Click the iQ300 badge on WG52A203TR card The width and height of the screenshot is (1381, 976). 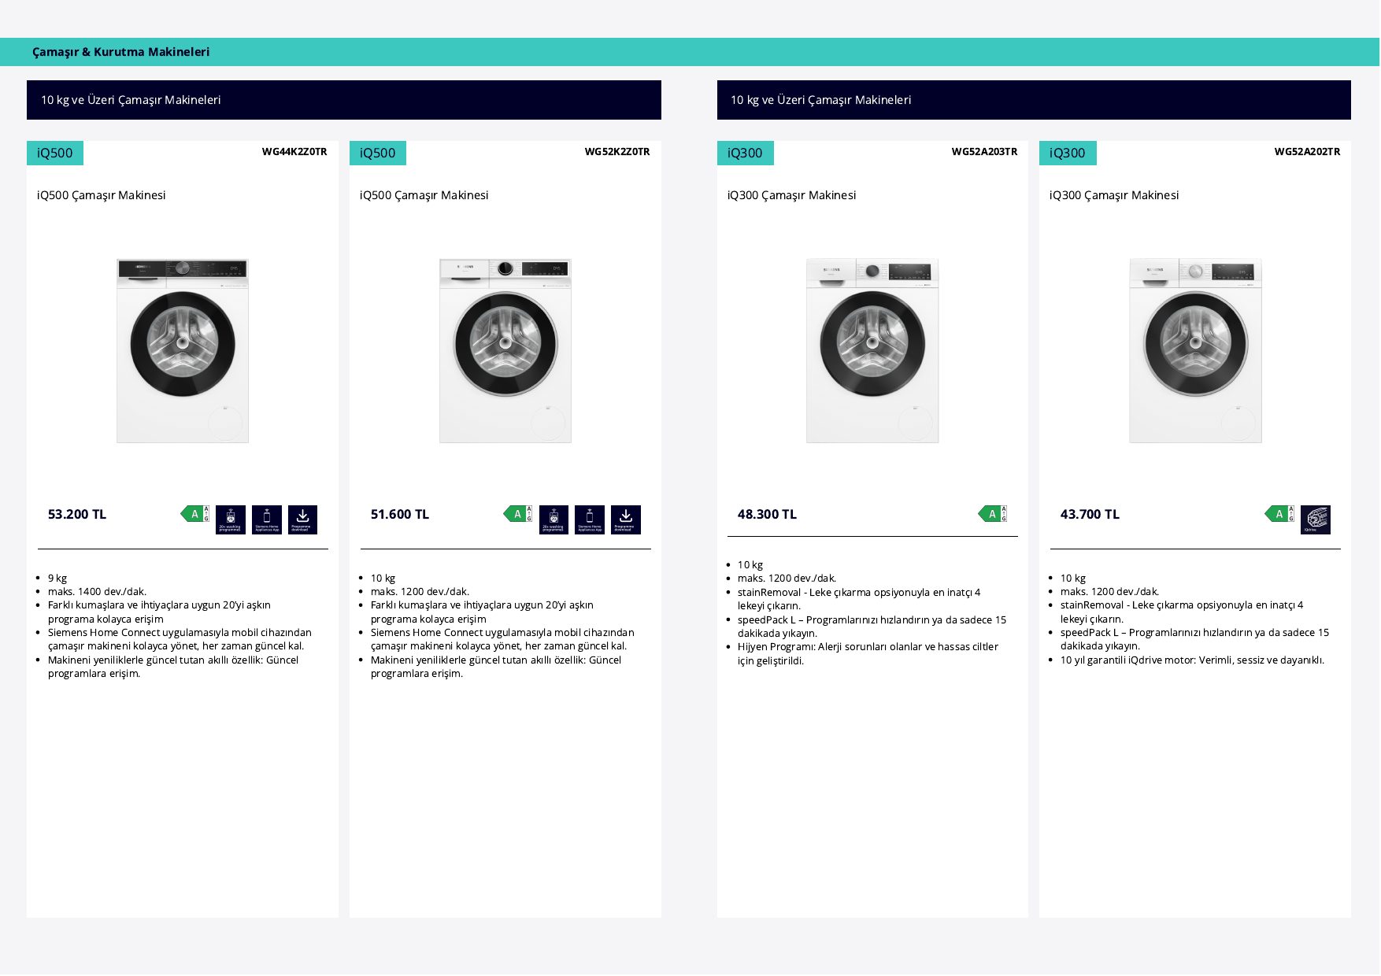746,153
